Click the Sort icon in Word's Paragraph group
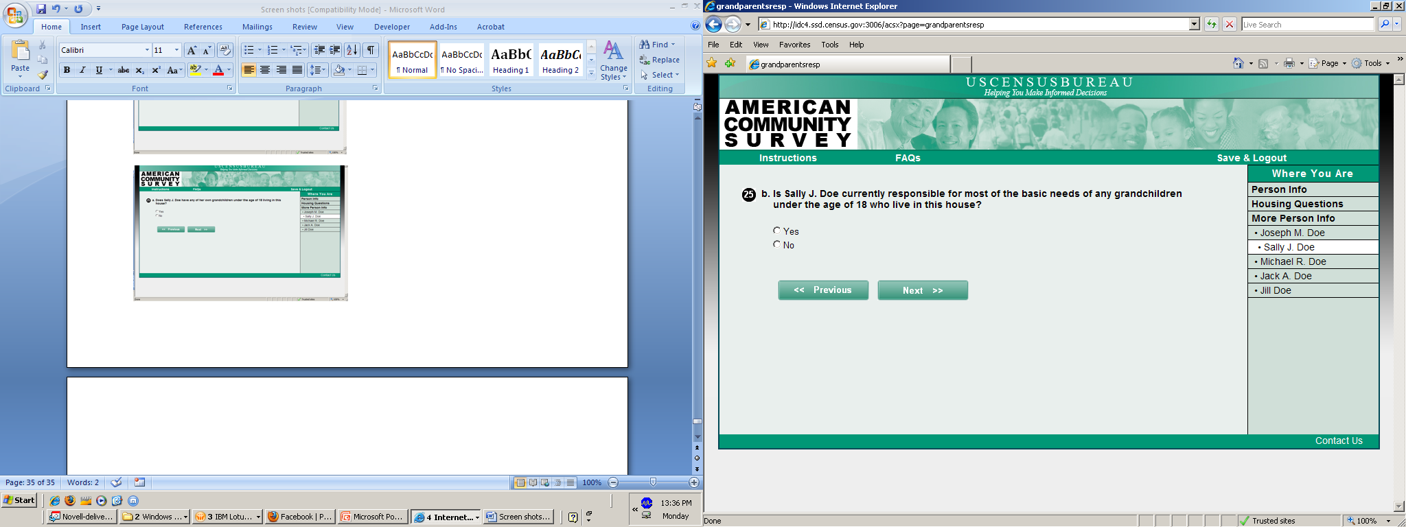The image size is (1406, 527). pos(352,50)
